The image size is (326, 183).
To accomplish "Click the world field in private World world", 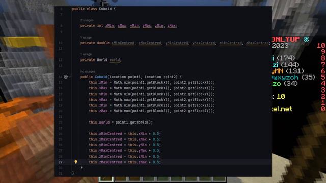I will coord(115,60).
